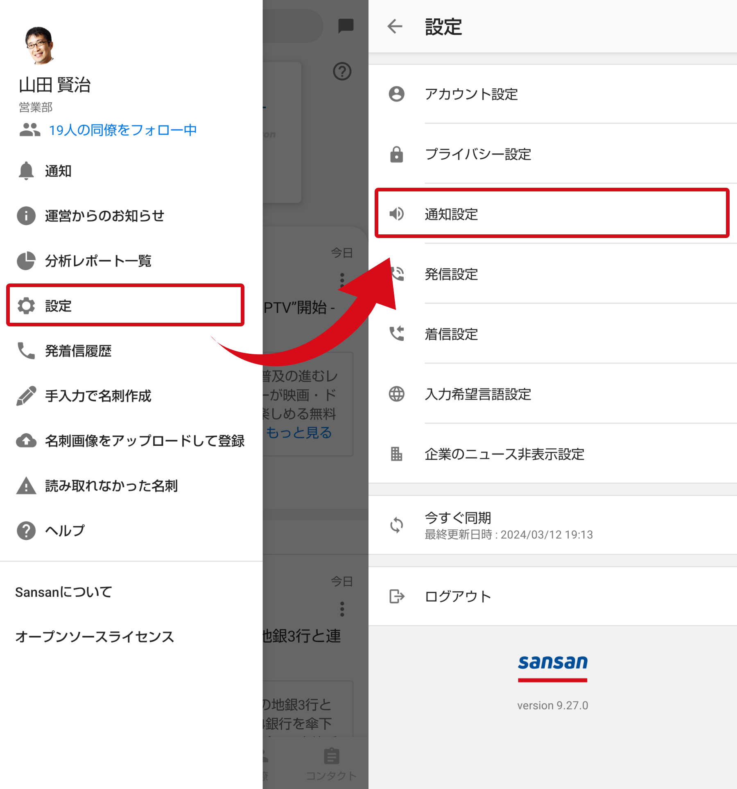
Task: Click the speaker icon for 通知設定
Action: coord(396,214)
